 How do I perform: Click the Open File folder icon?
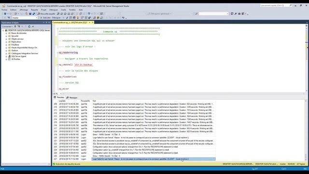pos(27,14)
